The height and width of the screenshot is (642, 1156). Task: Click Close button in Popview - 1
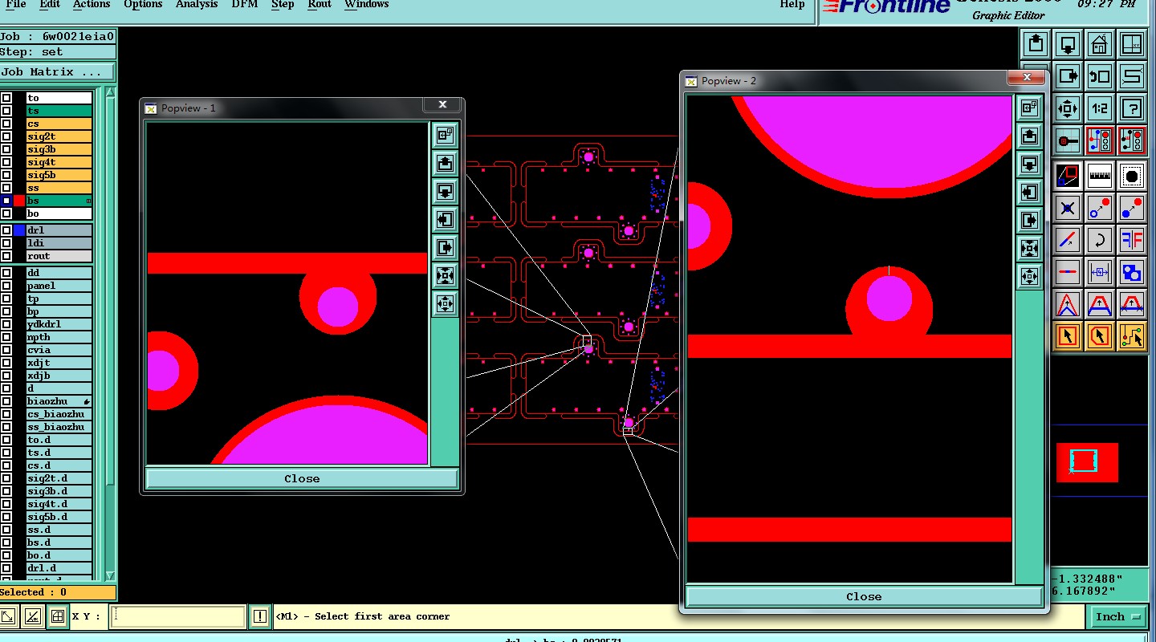(x=302, y=478)
